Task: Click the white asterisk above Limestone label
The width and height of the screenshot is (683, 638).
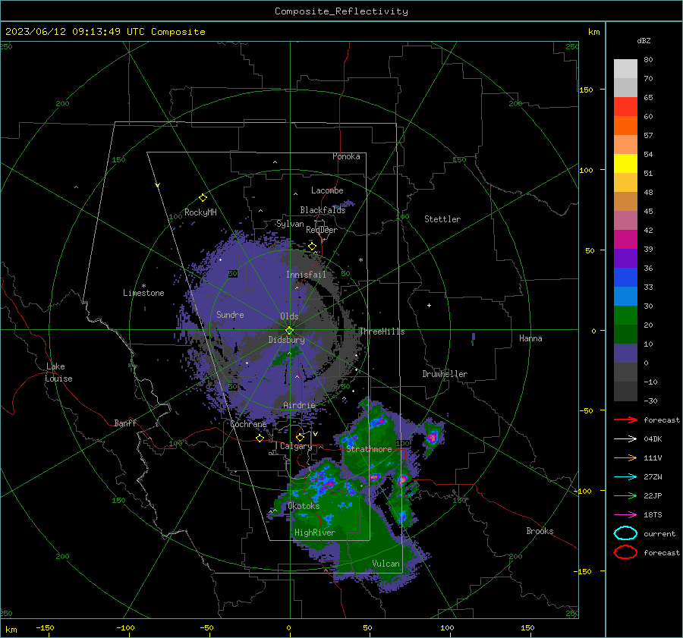Action: click(143, 286)
